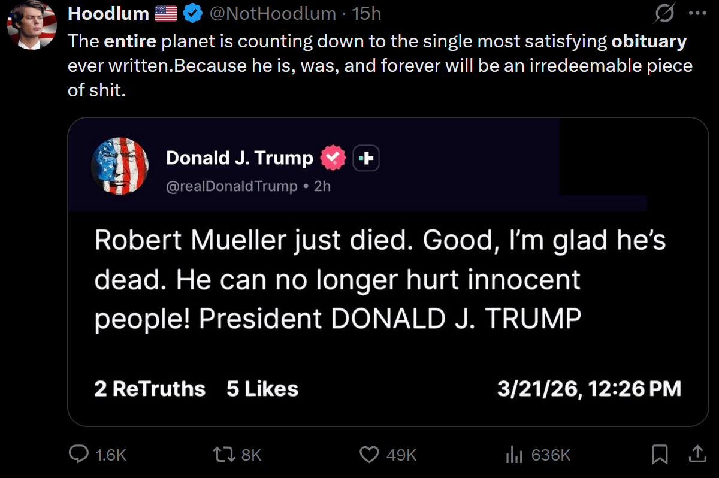Click the reply comment icon
719x478 pixels.
pyautogui.click(x=79, y=455)
